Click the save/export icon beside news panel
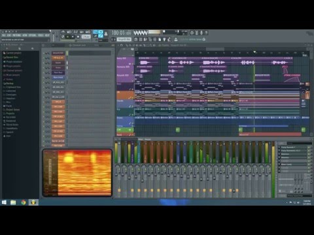314x235 pixels. [x=176, y=39]
